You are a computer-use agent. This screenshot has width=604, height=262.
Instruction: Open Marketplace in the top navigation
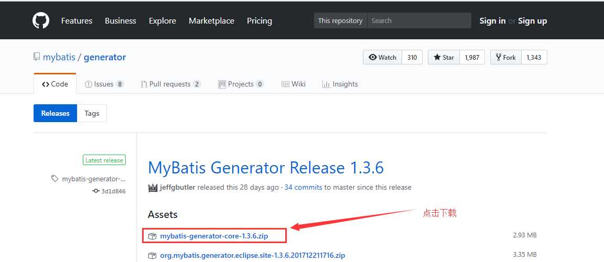[211, 21]
